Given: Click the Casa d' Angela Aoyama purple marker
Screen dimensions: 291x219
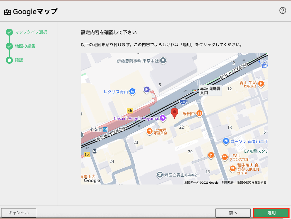Looking at the screenshot, I should 163,118.
